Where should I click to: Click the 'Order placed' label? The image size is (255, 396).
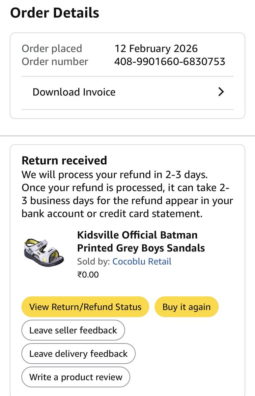coord(52,49)
